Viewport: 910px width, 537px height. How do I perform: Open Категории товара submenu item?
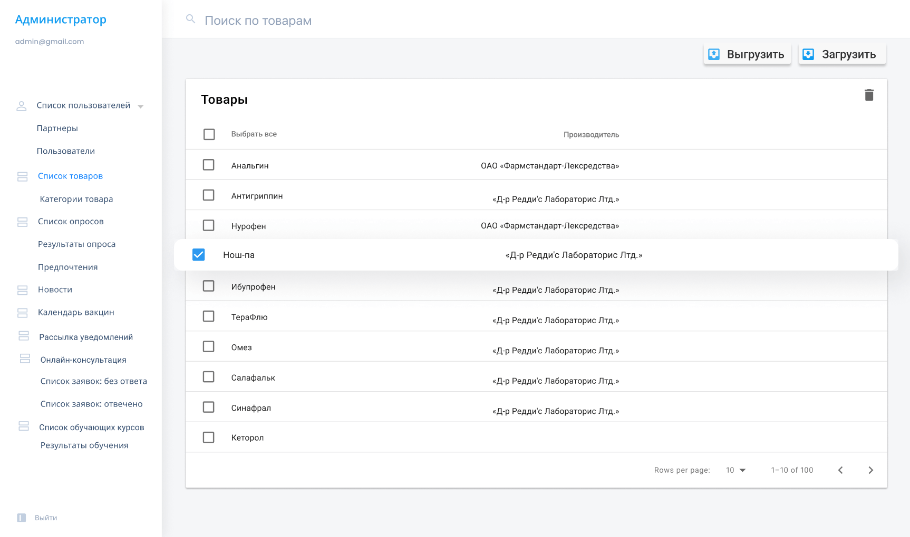[x=76, y=199]
